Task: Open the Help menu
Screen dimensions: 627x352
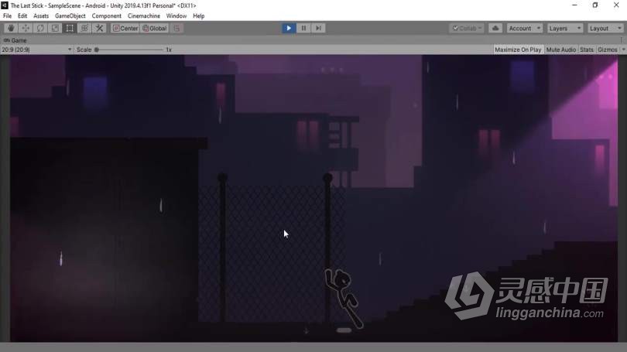Action: tap(199, 16)
